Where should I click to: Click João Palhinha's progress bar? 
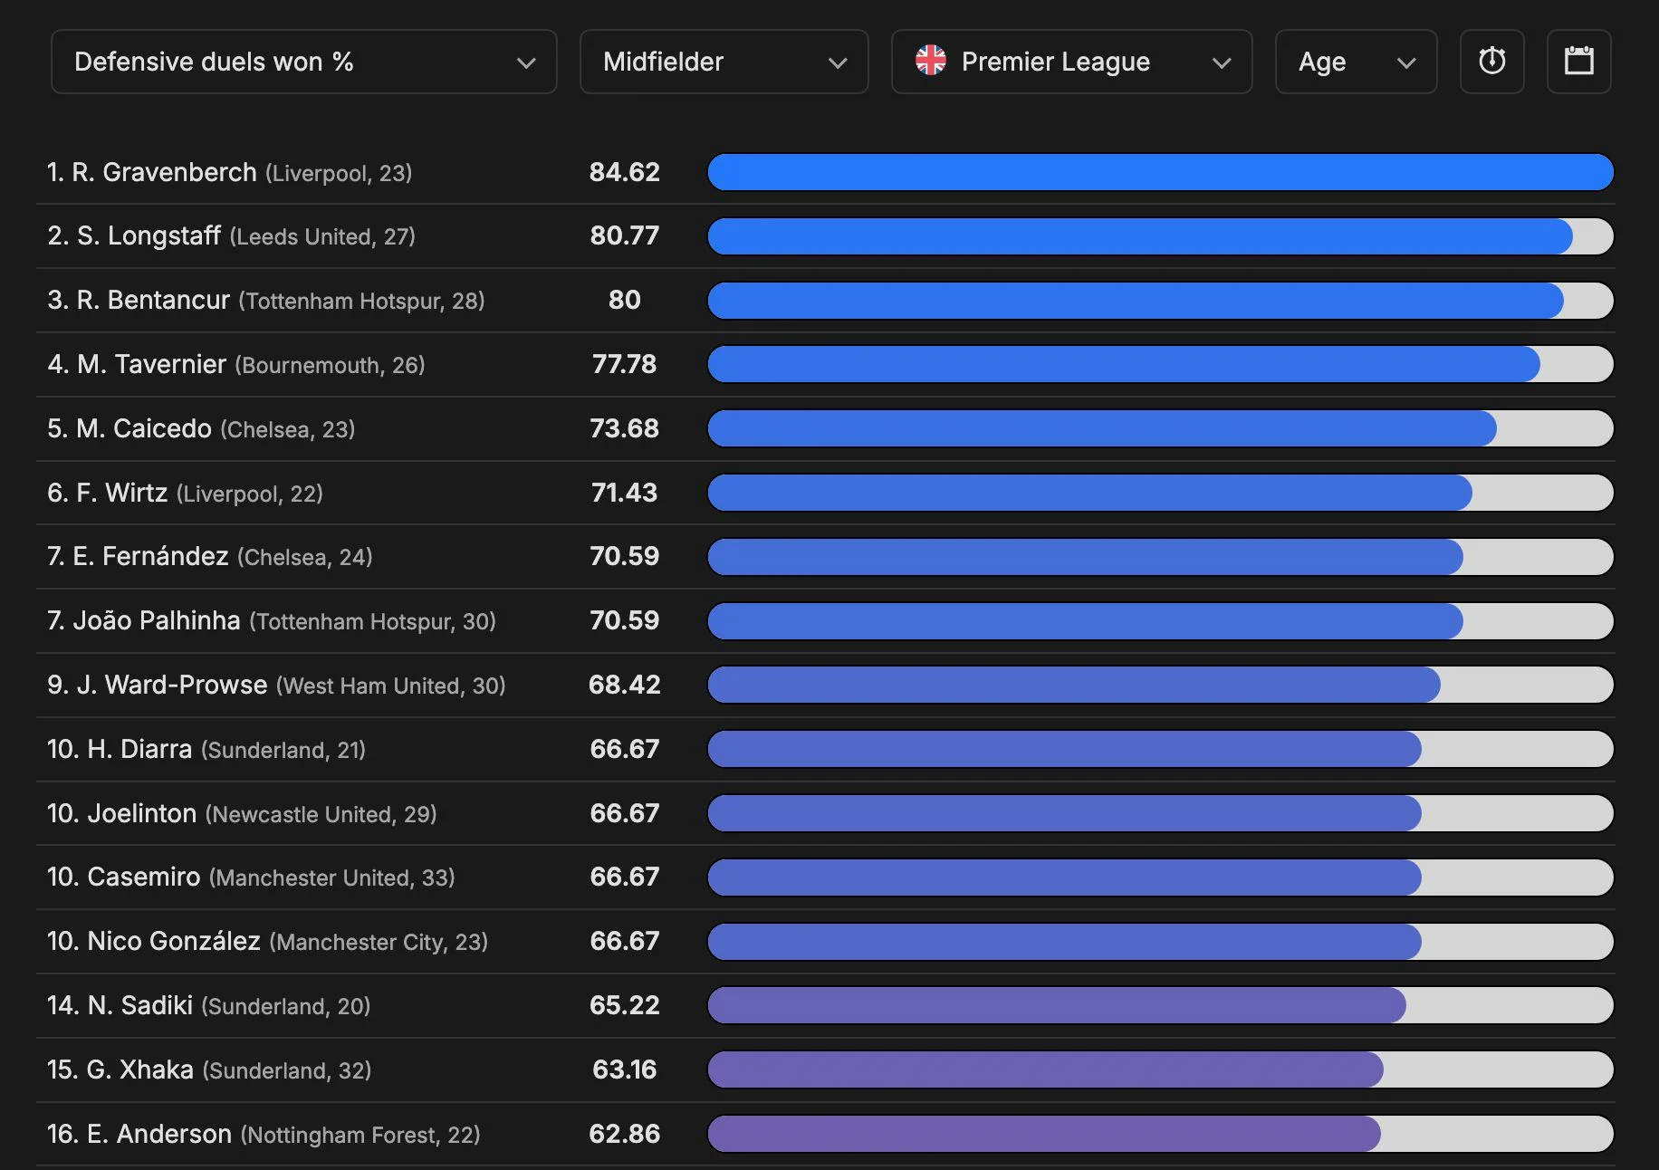coord(1160,620)
